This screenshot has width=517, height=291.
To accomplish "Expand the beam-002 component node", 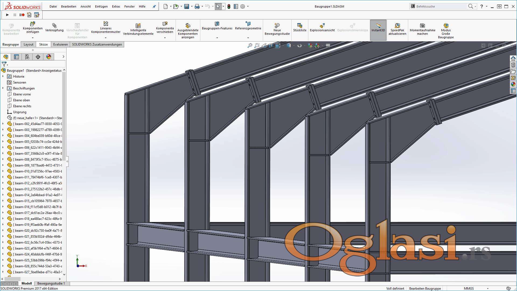I will 3,124.
